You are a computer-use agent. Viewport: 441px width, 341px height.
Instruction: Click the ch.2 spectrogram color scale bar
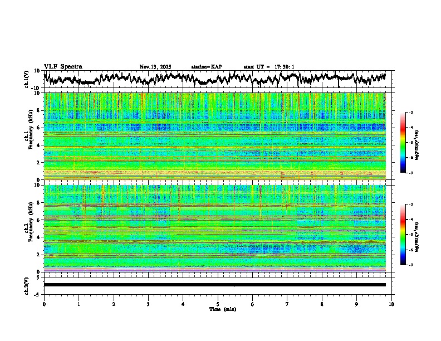click(403, 235)
